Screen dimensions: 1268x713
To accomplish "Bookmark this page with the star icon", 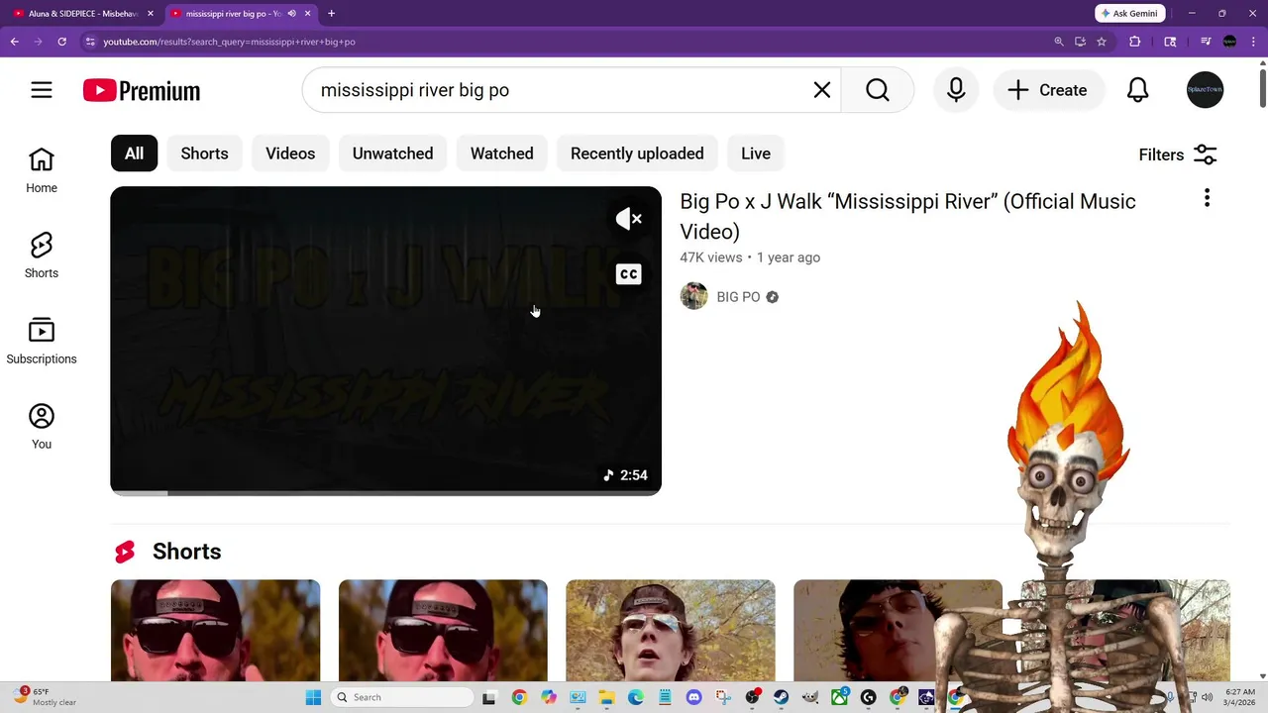I will pos(1102,42).
